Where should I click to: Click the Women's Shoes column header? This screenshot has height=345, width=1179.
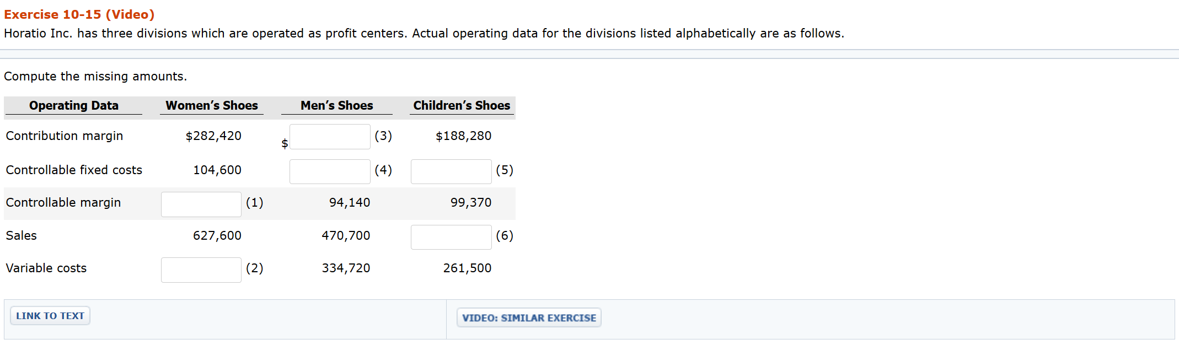212,105
